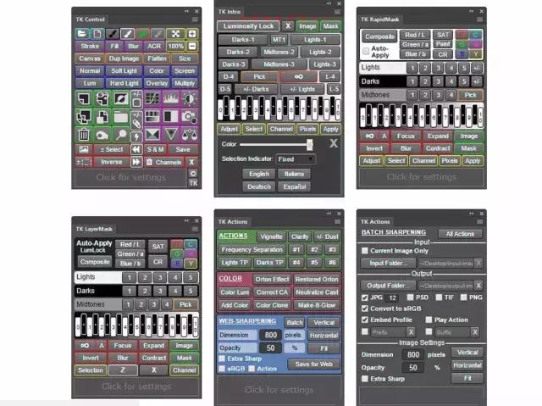Viewport: 542px width, 406px height.
Task: Select the black paintbrush icon in TK Control
Action: (113, 34)
